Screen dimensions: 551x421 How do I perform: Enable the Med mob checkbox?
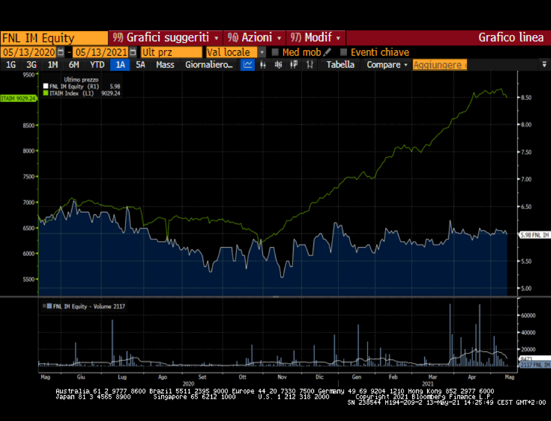[275, 52]
